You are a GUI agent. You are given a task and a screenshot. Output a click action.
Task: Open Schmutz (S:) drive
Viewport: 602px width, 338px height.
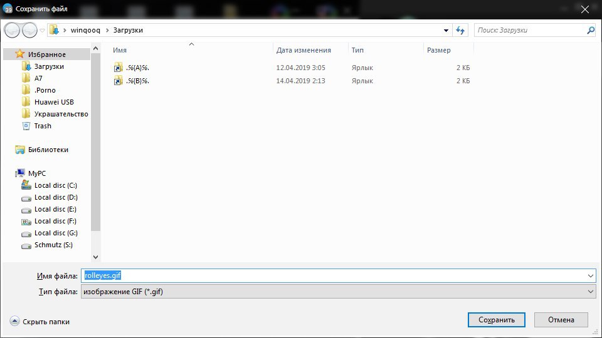click(53, 245)
